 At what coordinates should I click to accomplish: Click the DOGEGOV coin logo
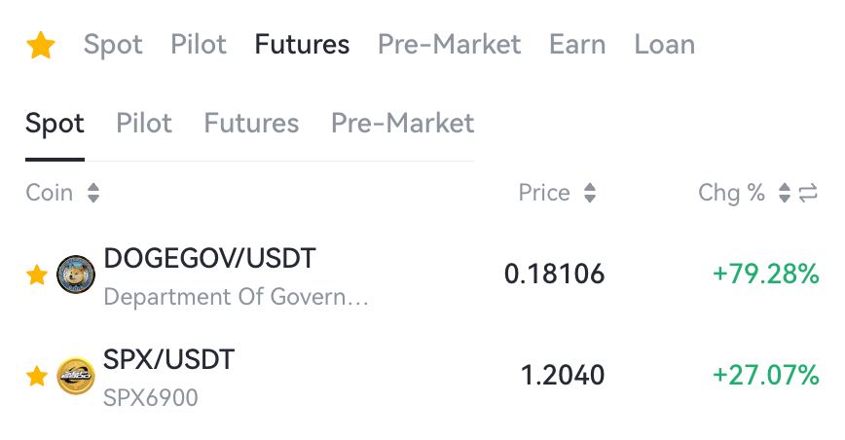76,275
